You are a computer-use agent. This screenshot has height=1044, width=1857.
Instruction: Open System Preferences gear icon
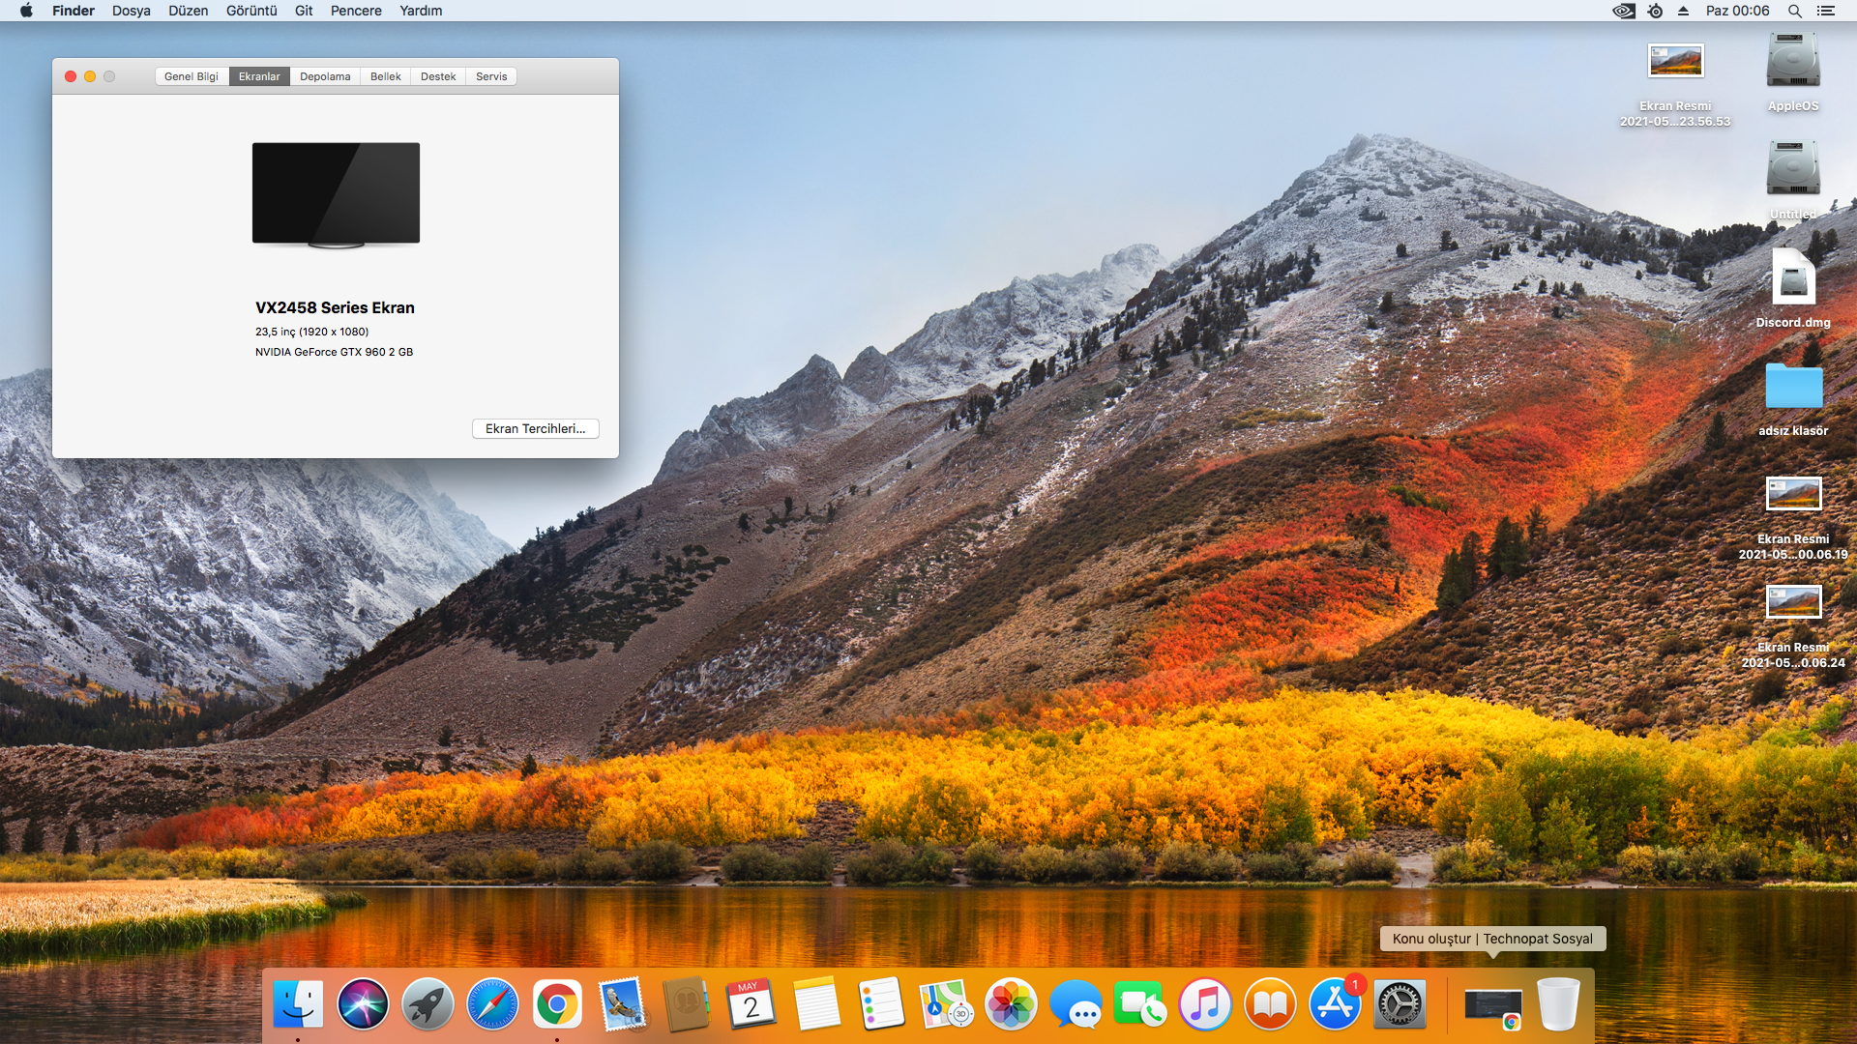tap(1400, 1004)
